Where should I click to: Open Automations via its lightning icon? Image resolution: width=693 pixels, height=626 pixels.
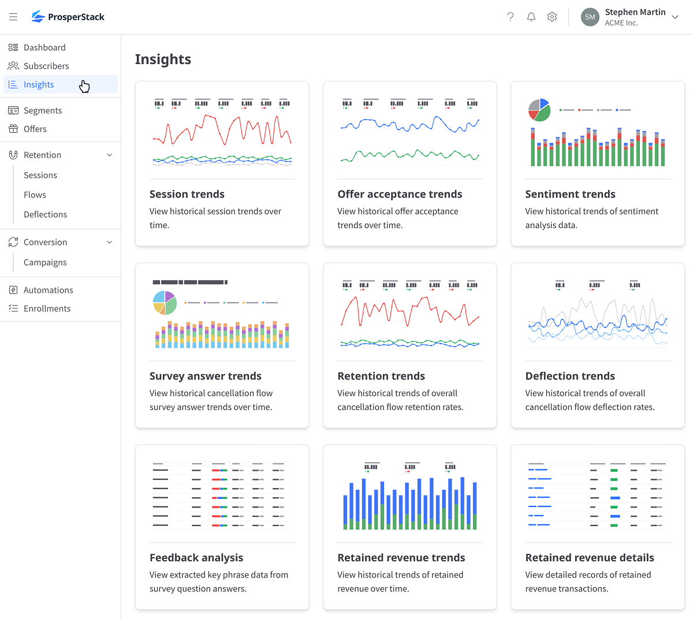click(13, 289)
